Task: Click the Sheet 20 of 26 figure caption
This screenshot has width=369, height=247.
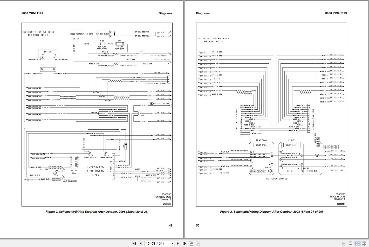Action: pyautogui.click(x=97, y=212)
